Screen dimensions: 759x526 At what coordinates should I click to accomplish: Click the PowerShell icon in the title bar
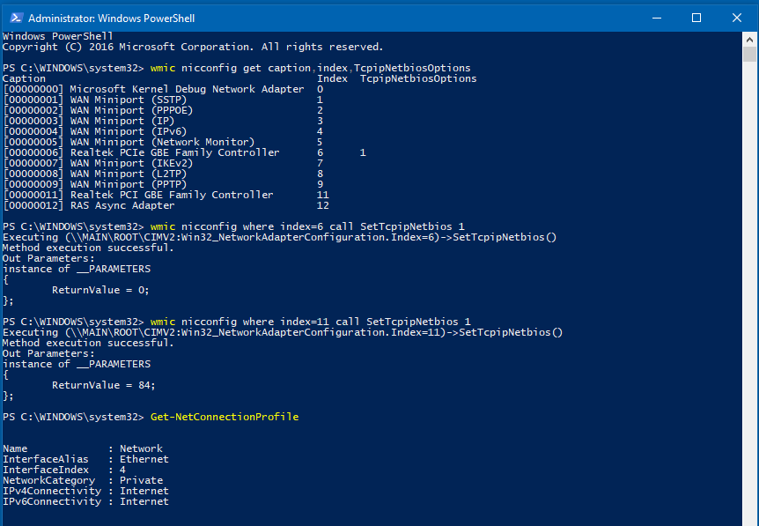pos(13,18)
